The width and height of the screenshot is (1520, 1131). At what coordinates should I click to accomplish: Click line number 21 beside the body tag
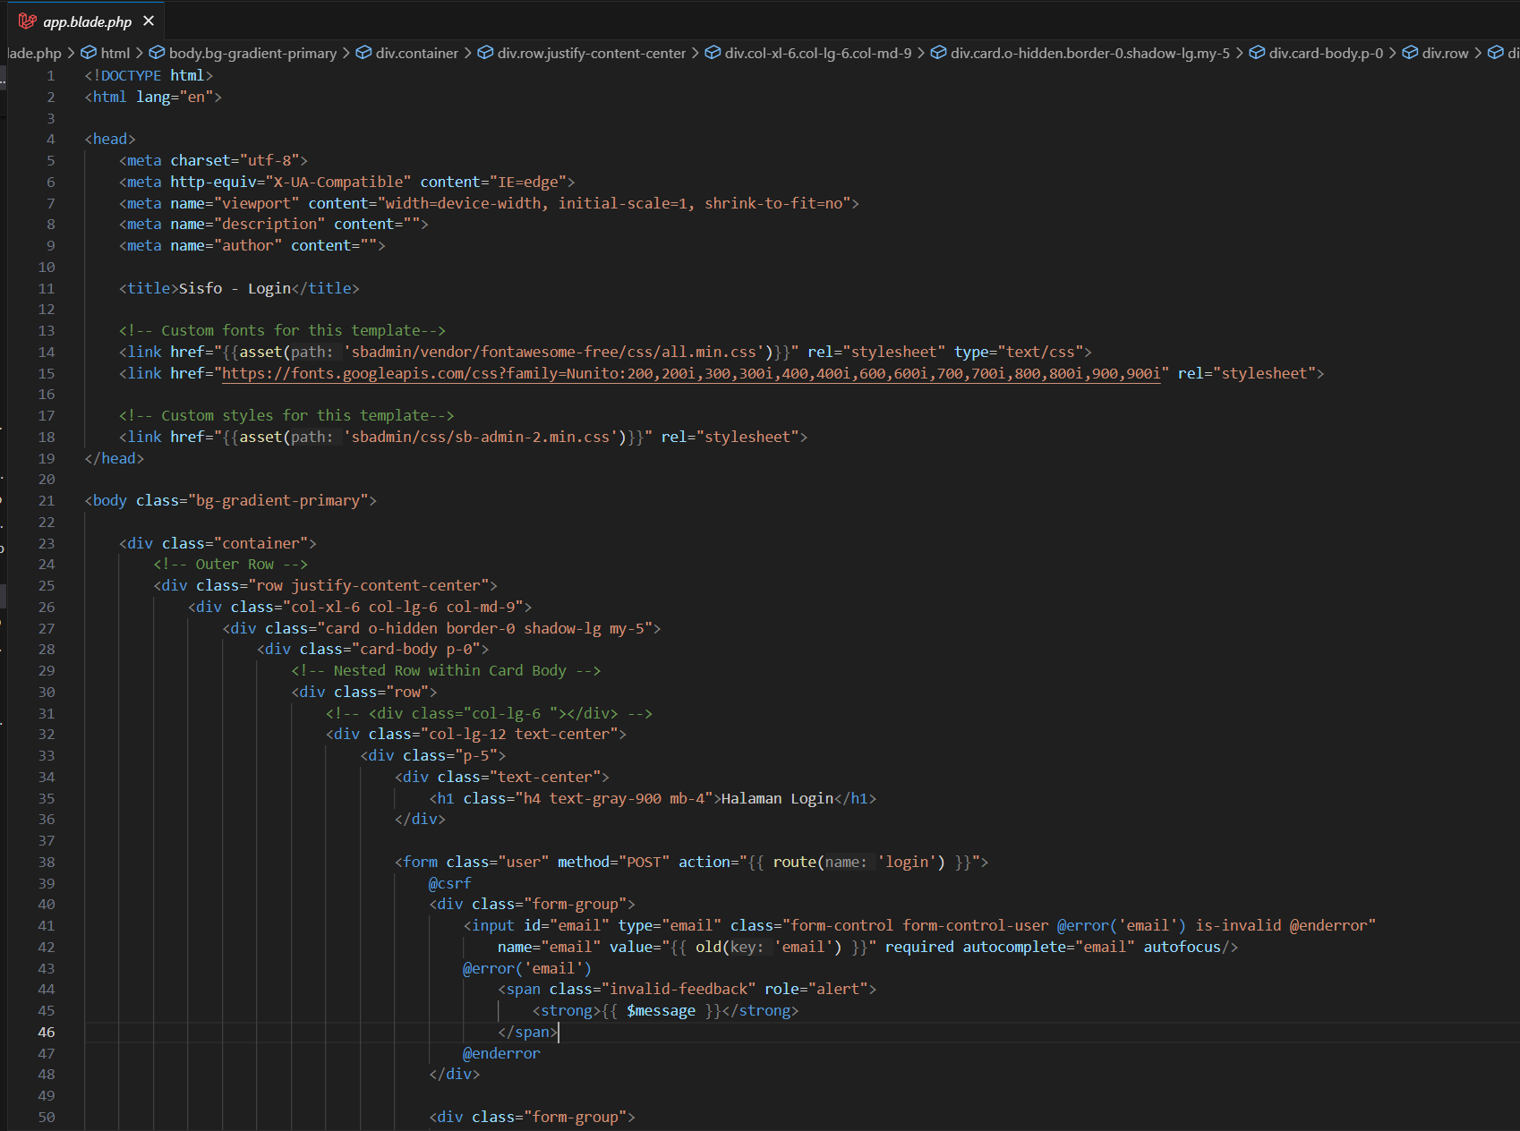point(47,500)
